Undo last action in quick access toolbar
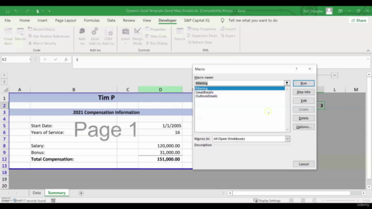The height and width of the screenshot is (209, 372). coord(16,11)
